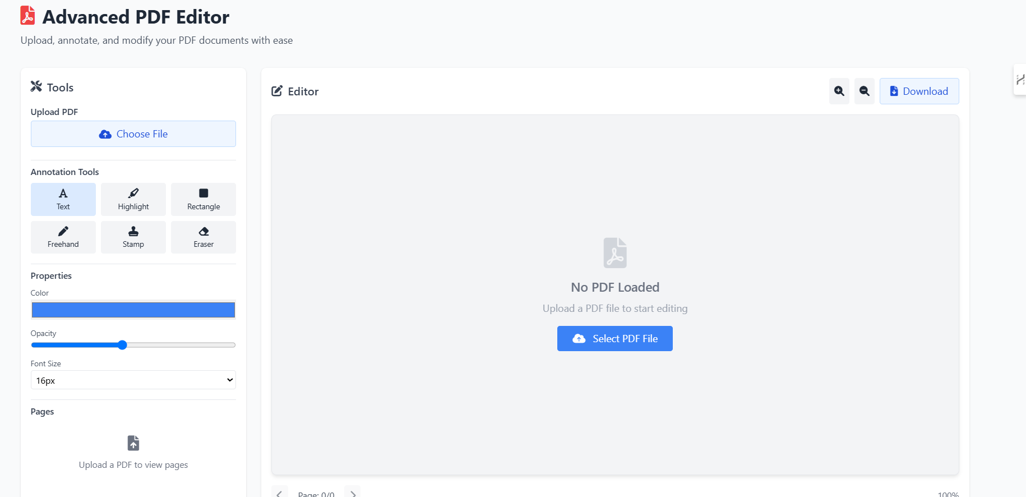Screen dimensions: 1026x497
Task: Open the blue color picker swatch
Action: (x=133, y=310)
